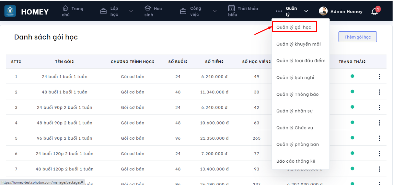This screenshot has height=185, width=393.
Task: Click the Trang chủ home icon
Action: pyautogui.click(x=65, y=8)
